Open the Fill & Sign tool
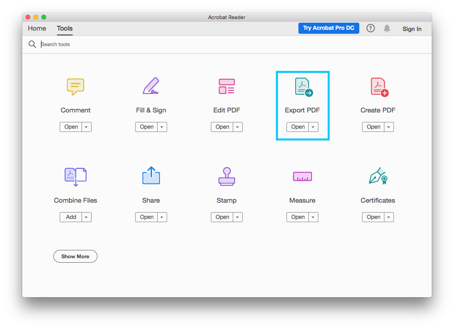 [146, 127]
